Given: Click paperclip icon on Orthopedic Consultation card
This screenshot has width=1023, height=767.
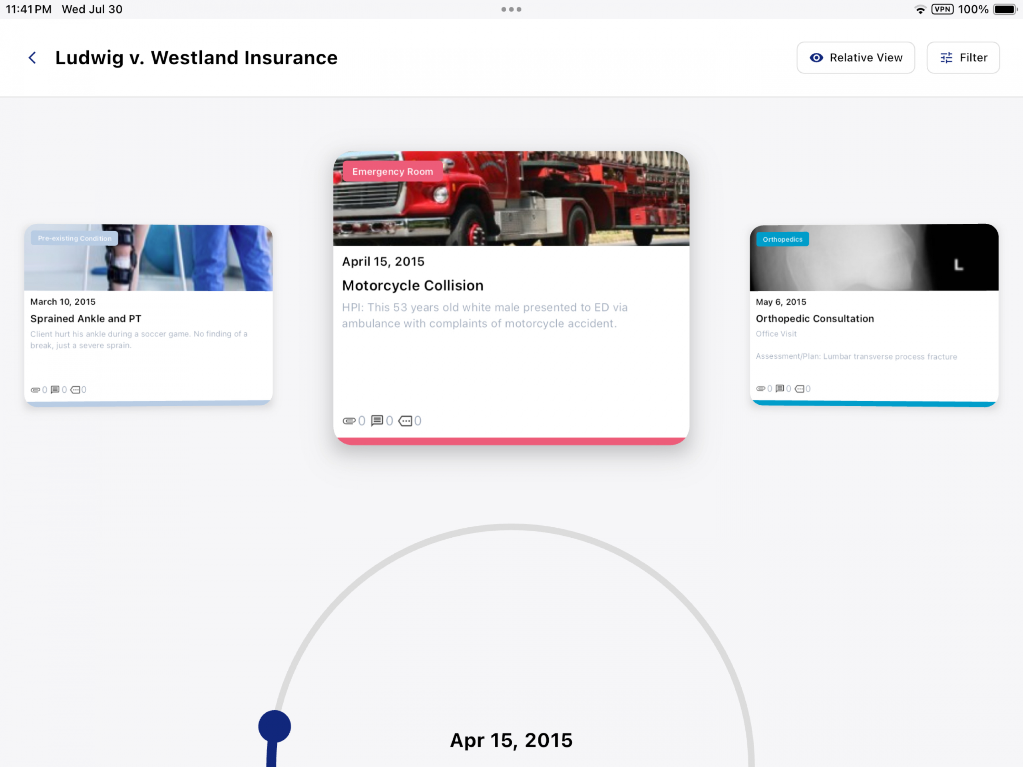Looking at the screenshot, I should (x=760, y=389).
